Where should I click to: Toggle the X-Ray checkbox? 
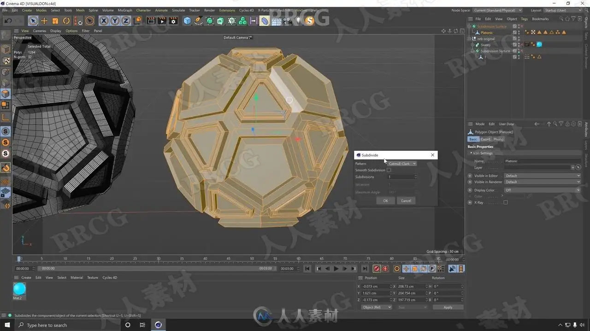pyautogui.click(x=506, y=202)
